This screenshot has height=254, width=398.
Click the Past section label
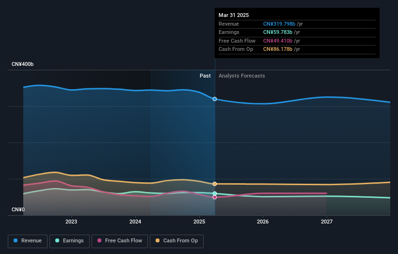click(205, 76)
